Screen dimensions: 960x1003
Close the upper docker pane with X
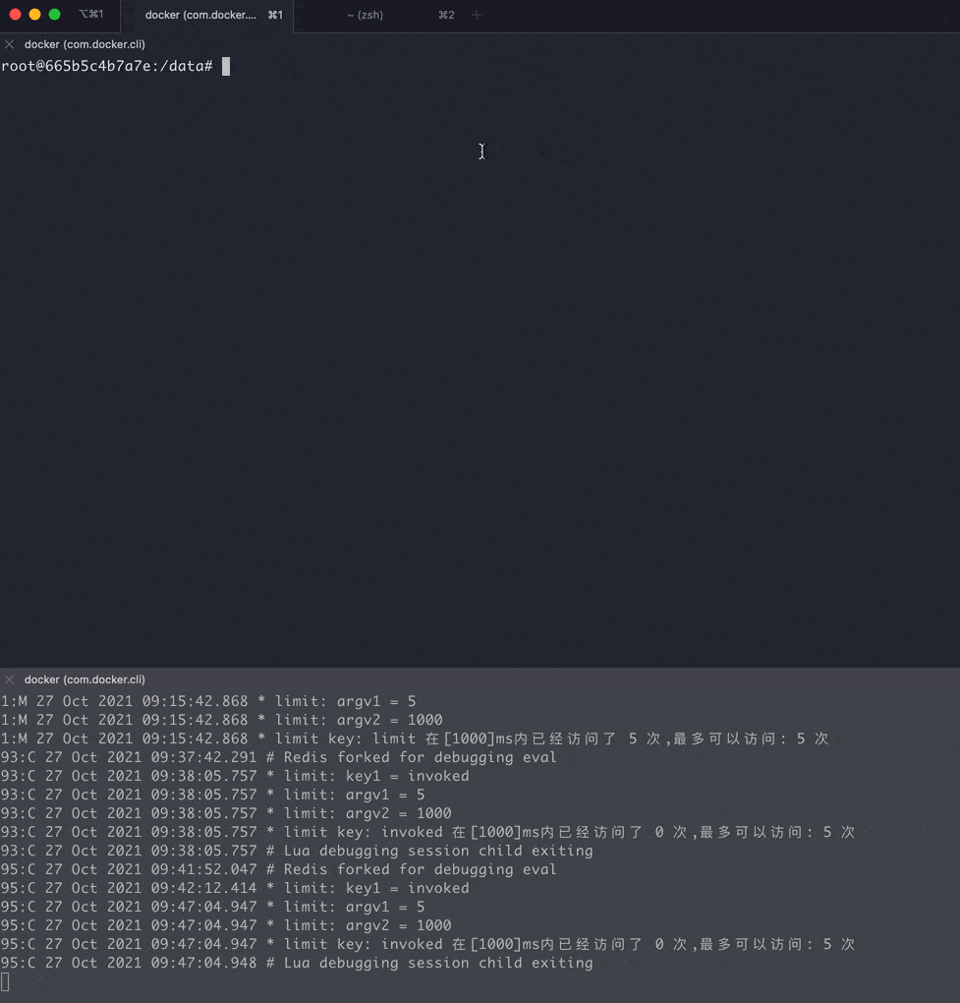click(9, 44)
